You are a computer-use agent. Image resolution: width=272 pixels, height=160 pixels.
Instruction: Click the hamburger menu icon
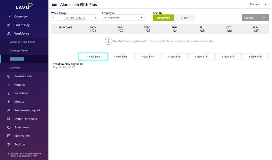pyautogui.click(x=54, y=5)
